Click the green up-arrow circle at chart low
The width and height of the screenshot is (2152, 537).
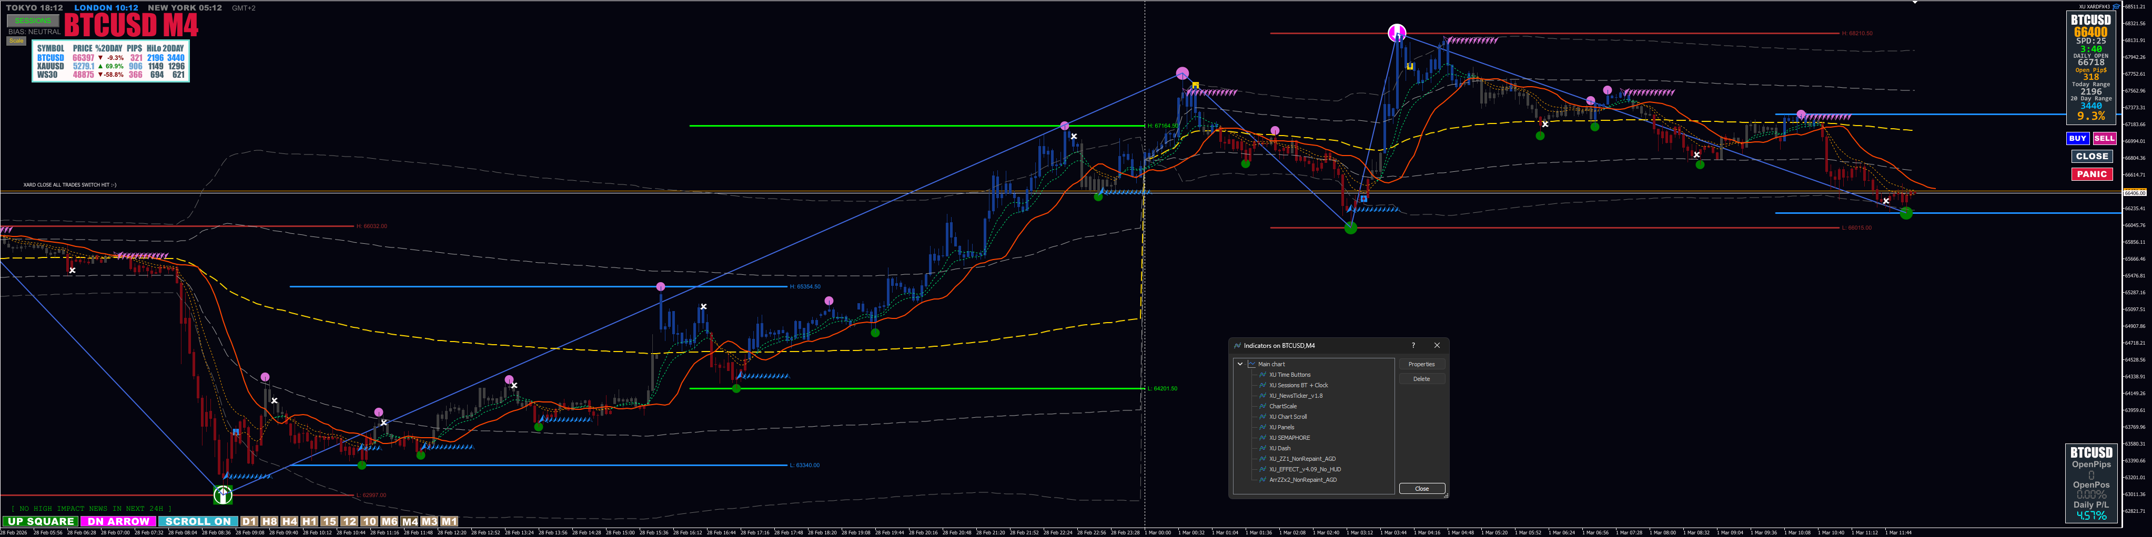[222, 495]
